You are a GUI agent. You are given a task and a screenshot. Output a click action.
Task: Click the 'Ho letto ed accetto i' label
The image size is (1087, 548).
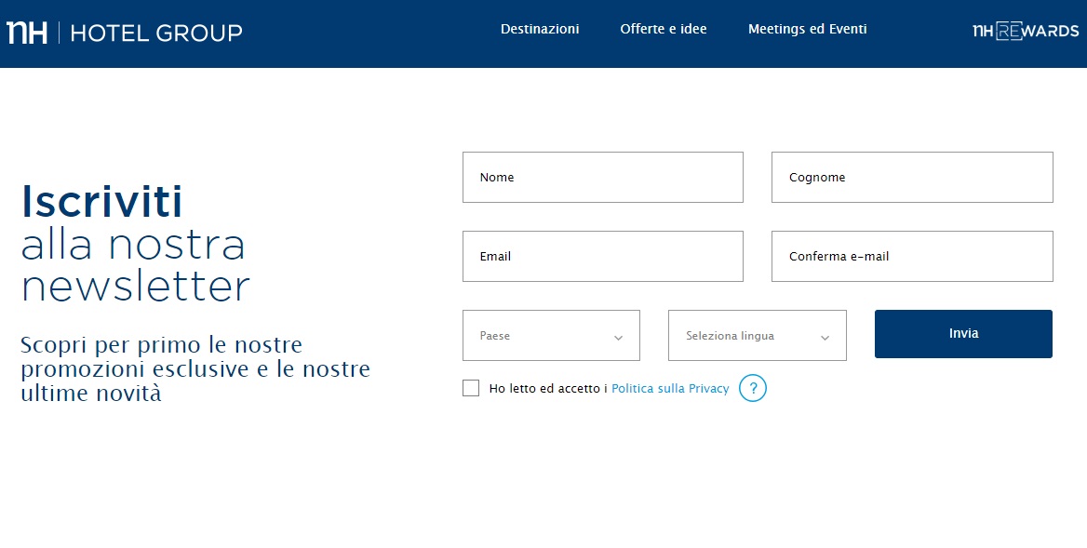pos(547,389)
